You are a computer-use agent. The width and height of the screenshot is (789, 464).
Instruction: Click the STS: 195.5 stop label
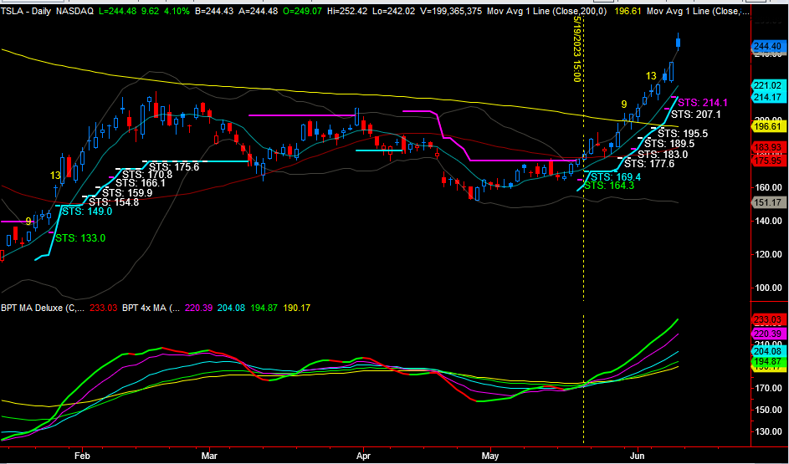pyautogui.click(x=683, y=133)
